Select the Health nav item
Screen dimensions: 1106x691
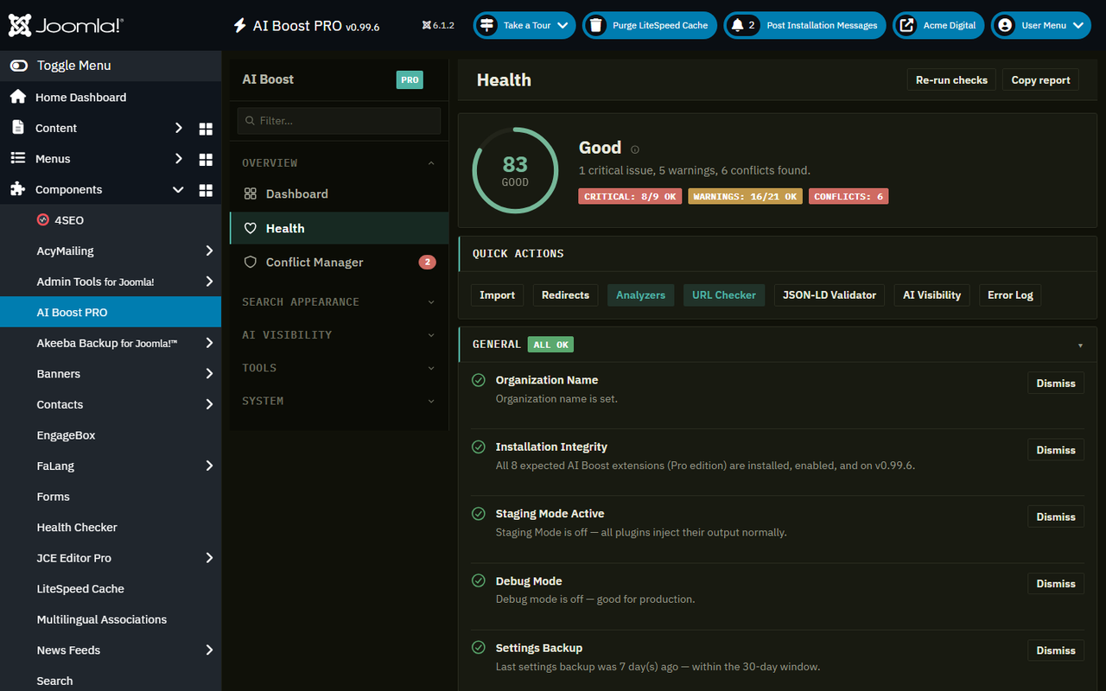[x=339, y=228]
